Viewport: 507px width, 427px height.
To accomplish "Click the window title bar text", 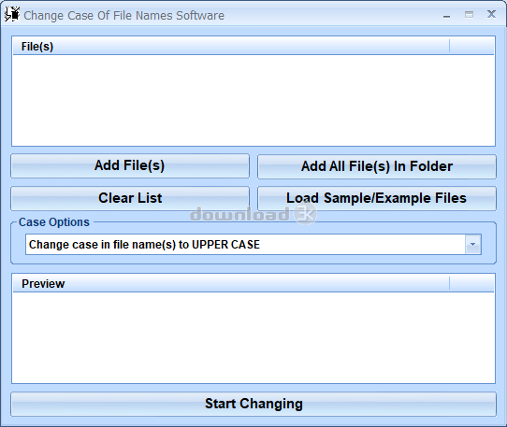I will (x=123, y=16).
